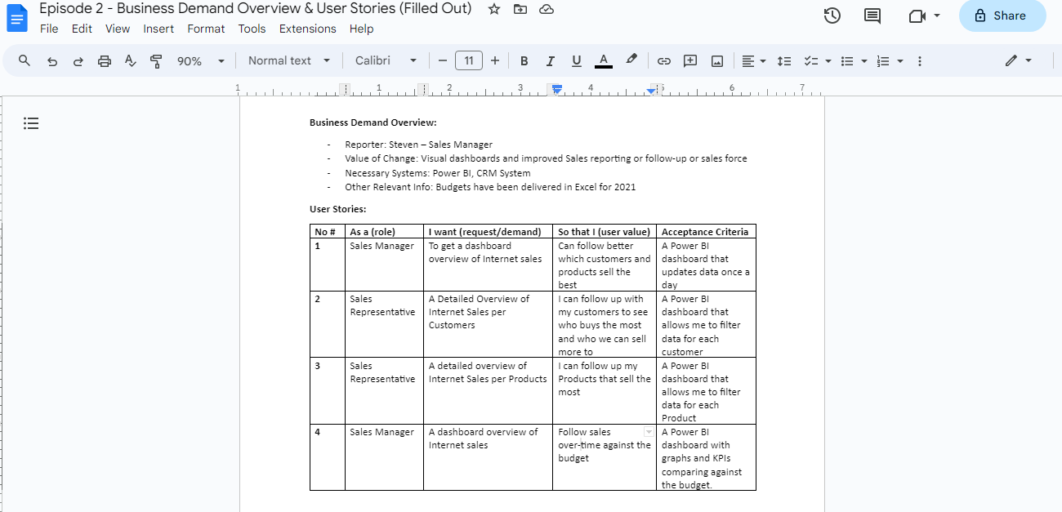This screenshot has height=512, width=1062.
Task: Select the paint format roller icon
Action: (x=156, y=61)
